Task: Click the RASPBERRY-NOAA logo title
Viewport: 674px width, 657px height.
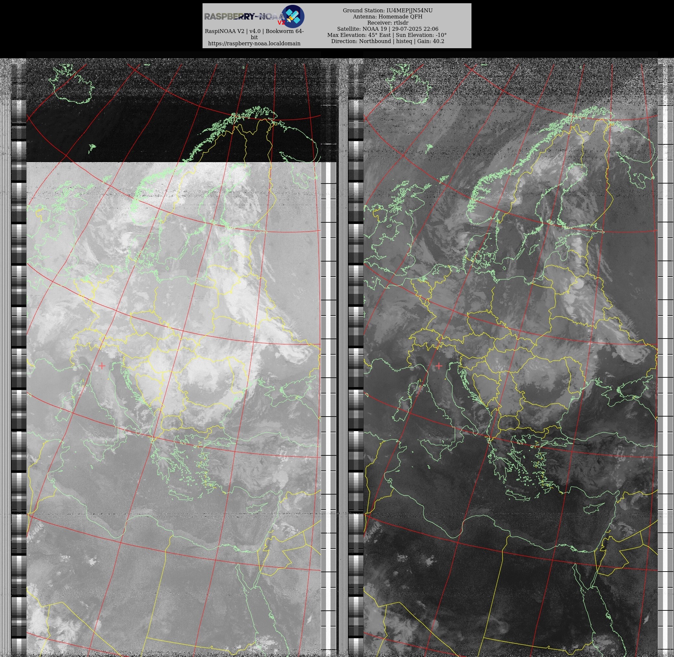Action: click(245, 17)
